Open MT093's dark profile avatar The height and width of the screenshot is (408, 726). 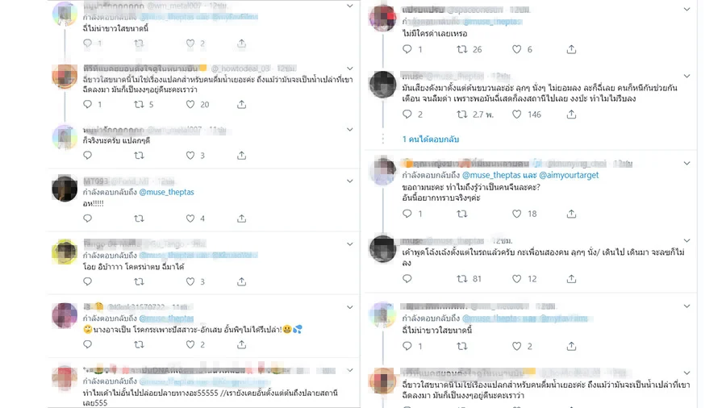65,189
